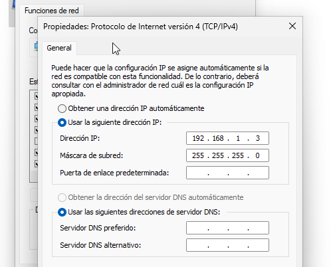
Task: Click the last octet 0 of subnet mask
Action: pyautogui.click(x=257, y=155)
